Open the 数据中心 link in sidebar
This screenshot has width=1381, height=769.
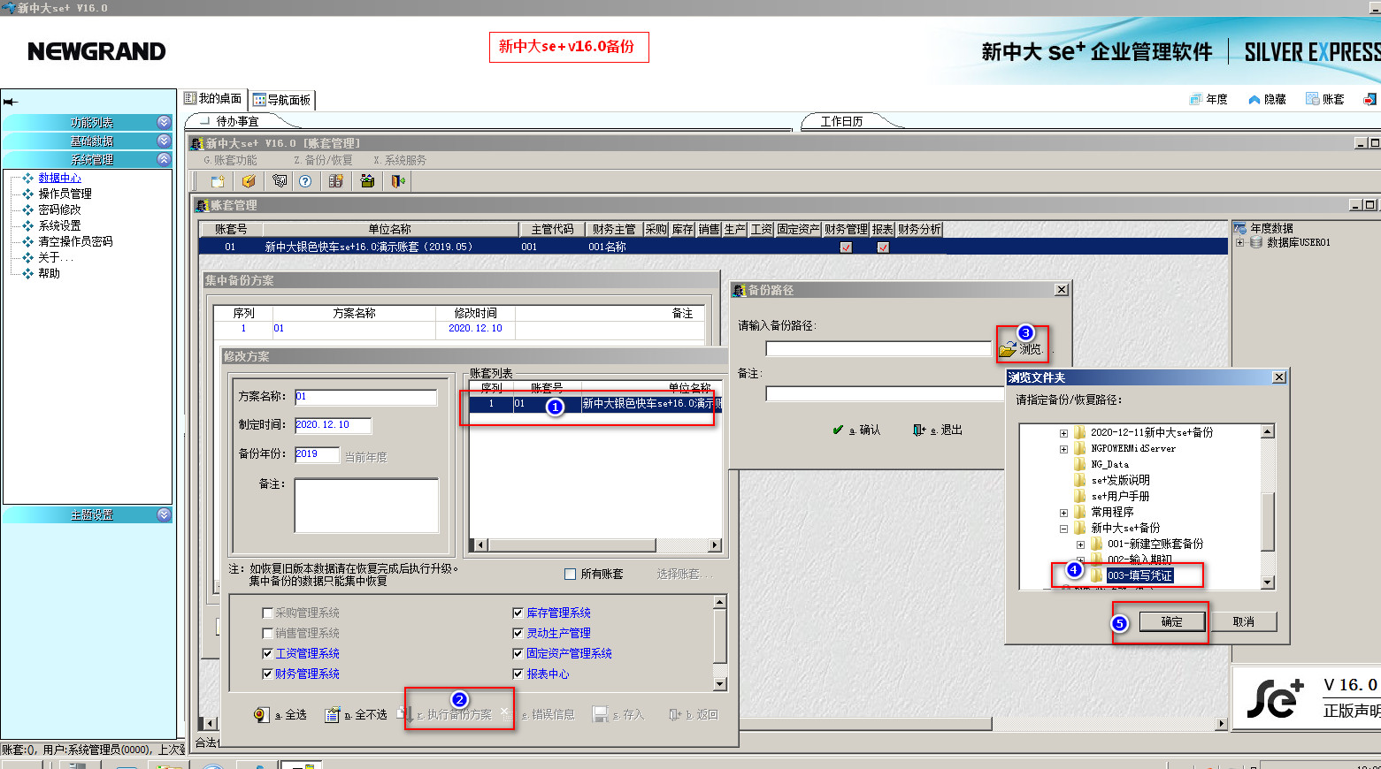(59, 178)
